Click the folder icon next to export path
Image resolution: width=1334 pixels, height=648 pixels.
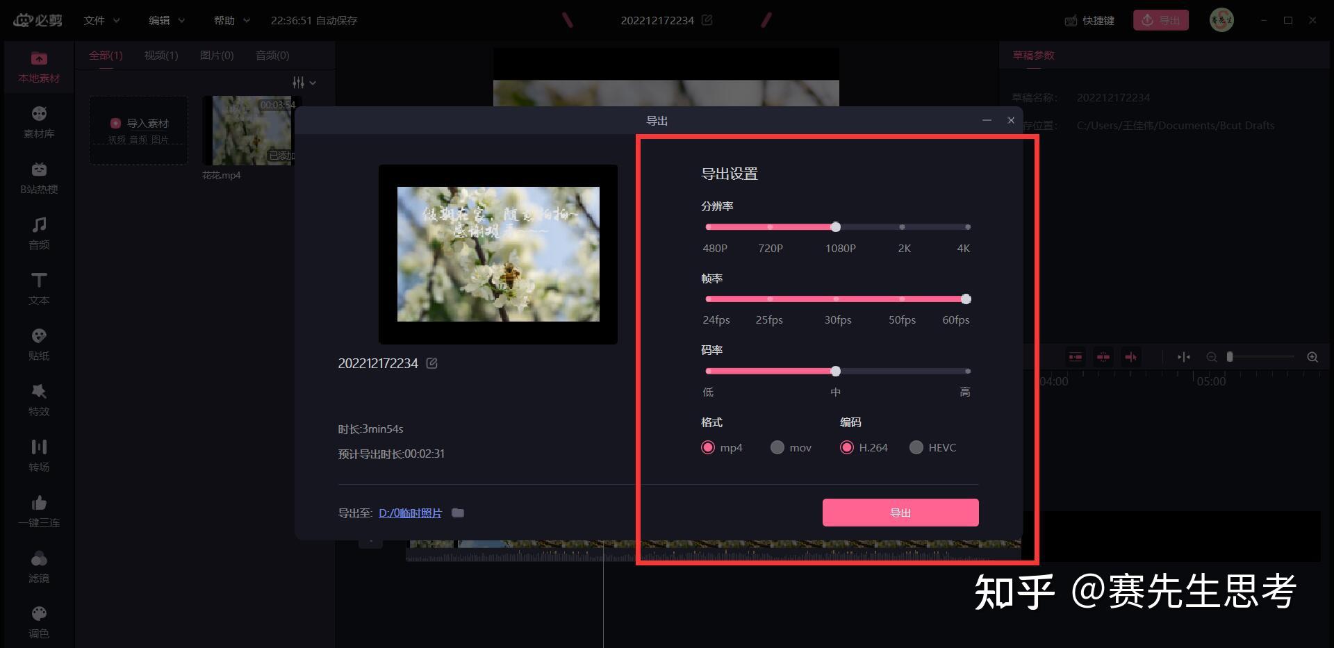458,513
